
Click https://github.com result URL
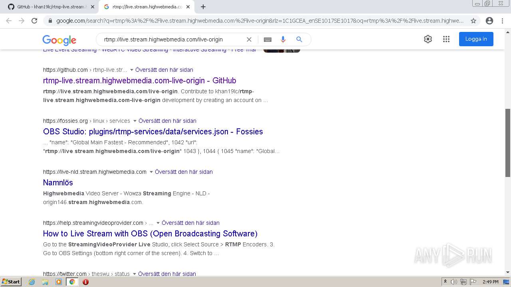[65, 70]
